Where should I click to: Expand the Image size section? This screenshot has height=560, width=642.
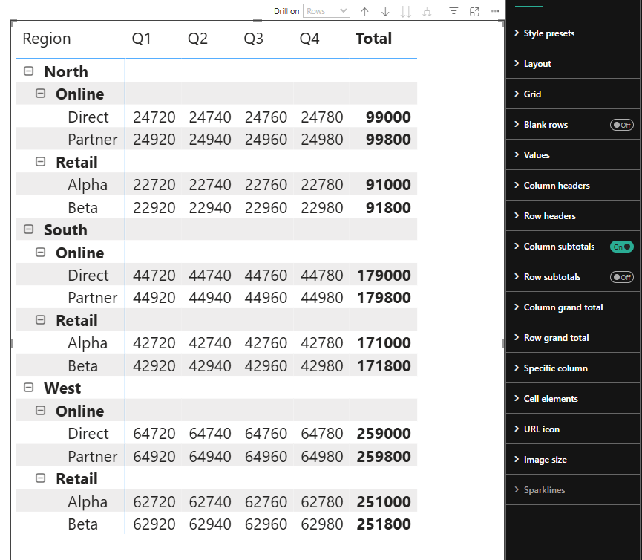pos(573,459)
